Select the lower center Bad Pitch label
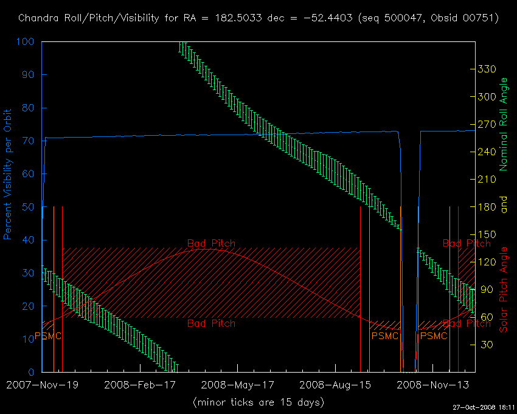Image resolution: width=517 pixels, height=414 pixels. [x=210, y=323]
